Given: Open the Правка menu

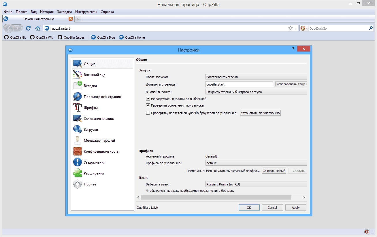Looking at the screenshot, I should (x=22, y=12).
